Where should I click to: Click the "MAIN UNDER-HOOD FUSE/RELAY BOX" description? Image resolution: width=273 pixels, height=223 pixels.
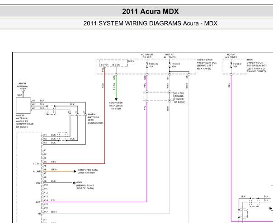[x=257, y=65]
